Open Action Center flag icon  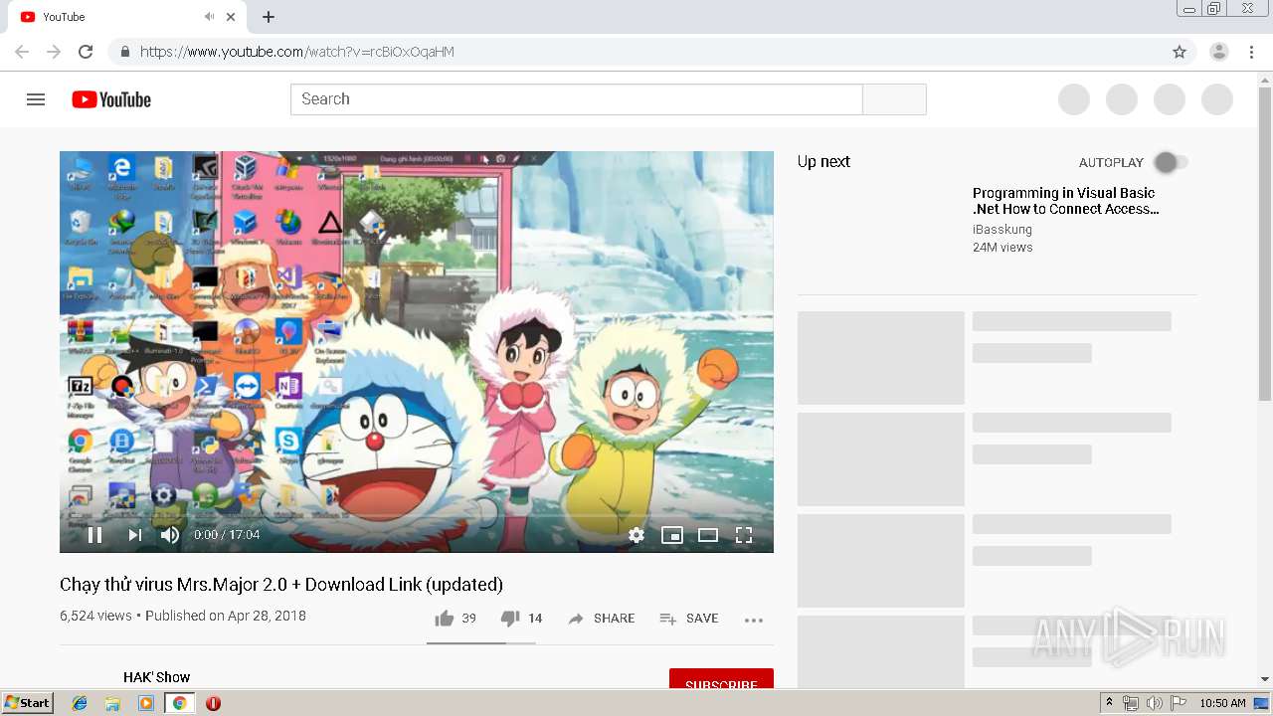click(x=1179, y=703)
